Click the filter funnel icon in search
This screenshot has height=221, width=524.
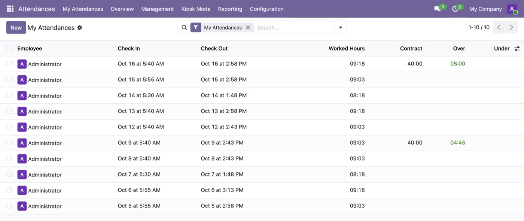(196, 27)
